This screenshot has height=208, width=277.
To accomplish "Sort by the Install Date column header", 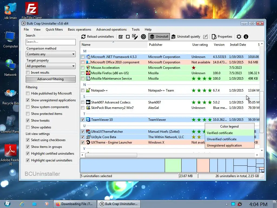I will pos(238,45).
